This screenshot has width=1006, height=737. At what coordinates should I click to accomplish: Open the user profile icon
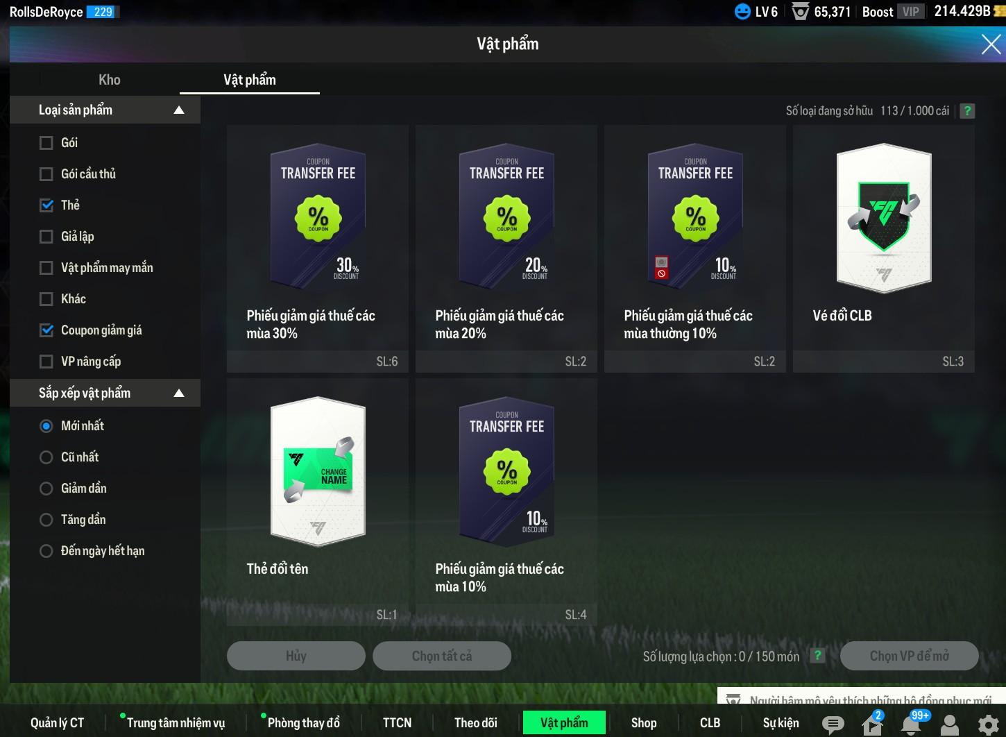949,725
